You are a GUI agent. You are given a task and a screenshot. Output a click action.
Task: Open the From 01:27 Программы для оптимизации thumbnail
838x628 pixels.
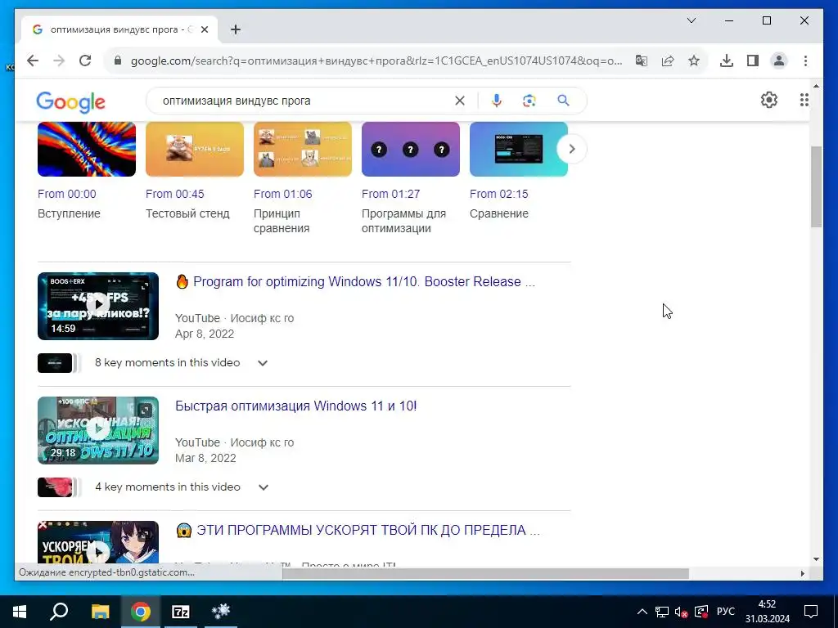[411, 149]
